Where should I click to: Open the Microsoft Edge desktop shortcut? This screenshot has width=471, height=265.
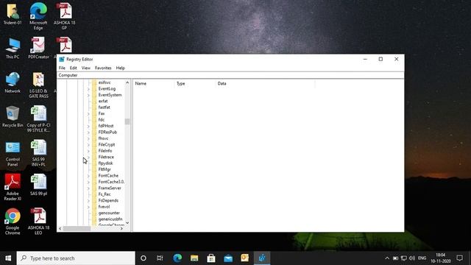click(x=38, y=15)
